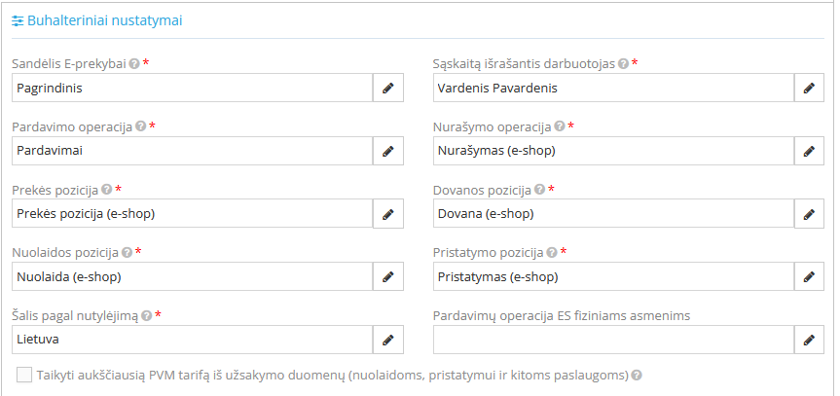
Task: Click the Pagrindinis warehouse input field
Action: (x=192, y=88)
